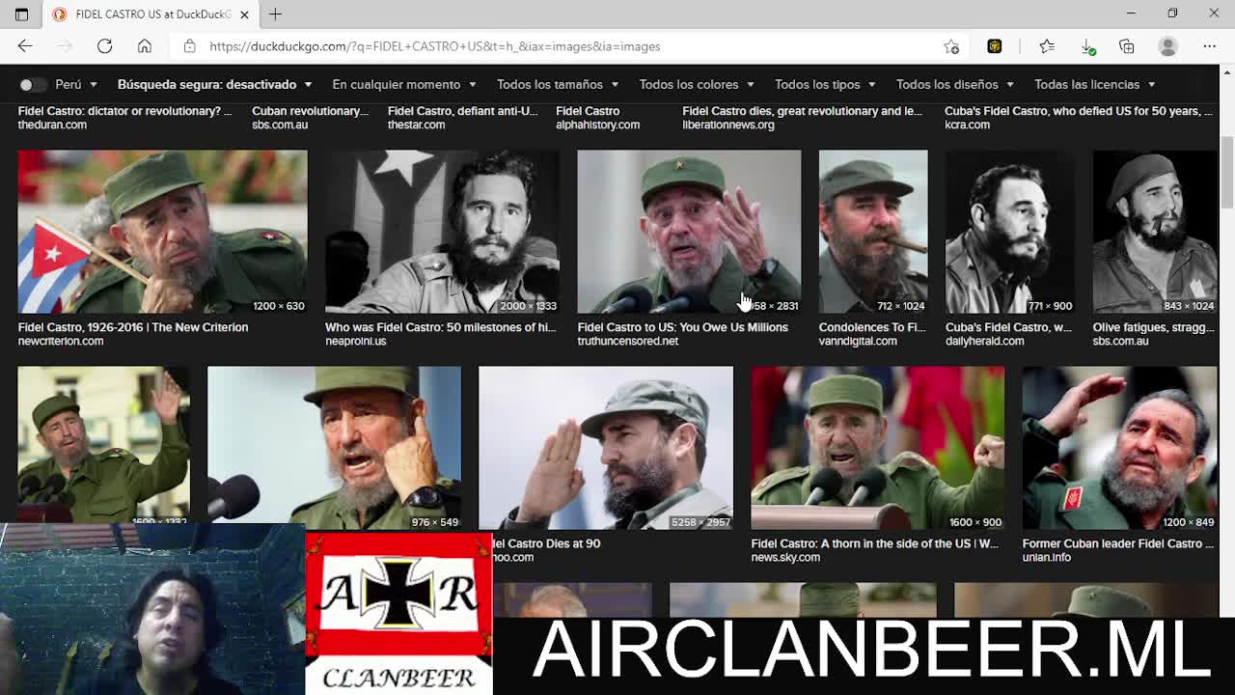This screenshot has height=695, width=1235.
Task: Click the page vertical scrollbar thumb
Action: click(1227, 172)
